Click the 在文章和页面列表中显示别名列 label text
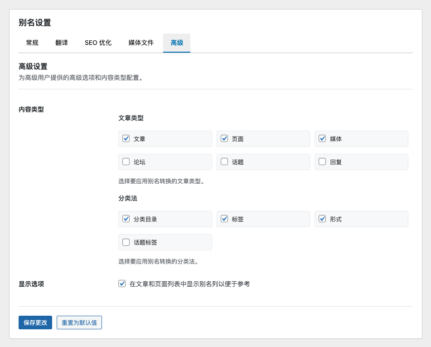The height and width of the screenshot is (347, 431). (189, 284)
